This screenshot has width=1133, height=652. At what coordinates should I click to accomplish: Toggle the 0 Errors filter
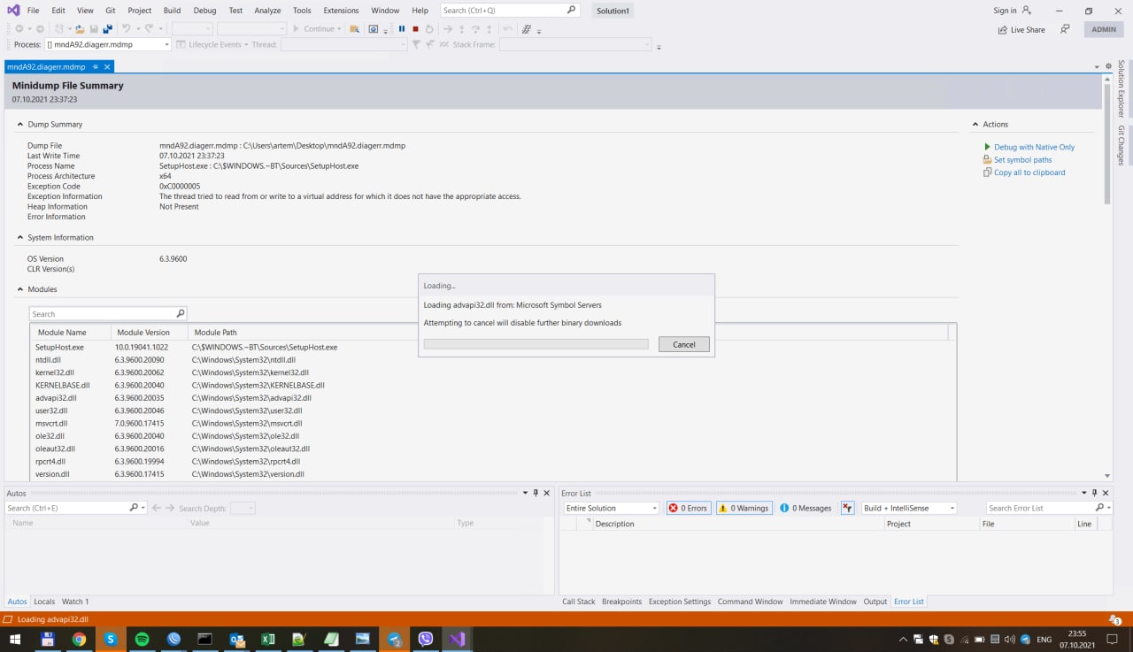pos(689,508)
